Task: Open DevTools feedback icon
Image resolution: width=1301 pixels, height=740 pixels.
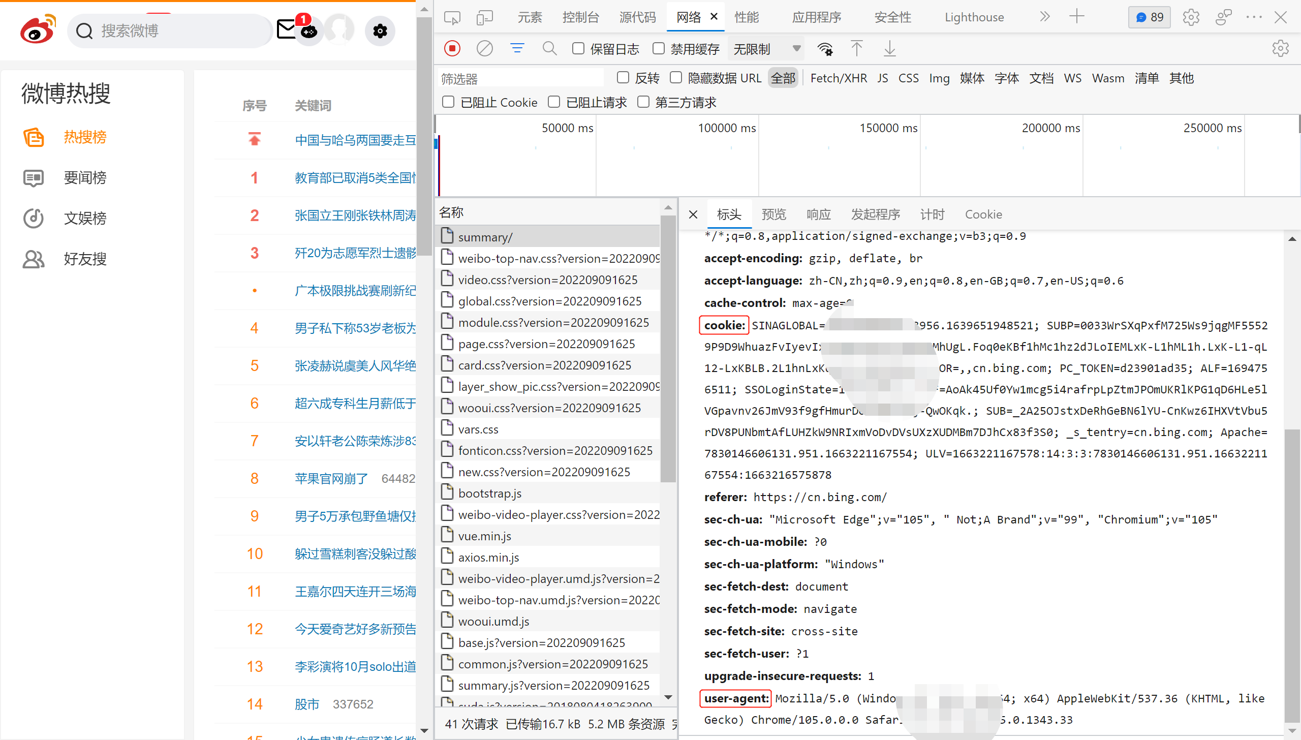Action: [1223, 18]
